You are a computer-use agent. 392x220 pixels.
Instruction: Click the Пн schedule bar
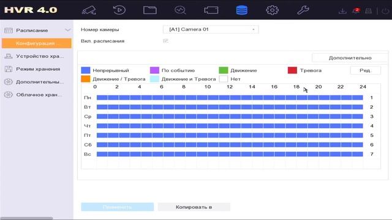[x=230, y=98]
